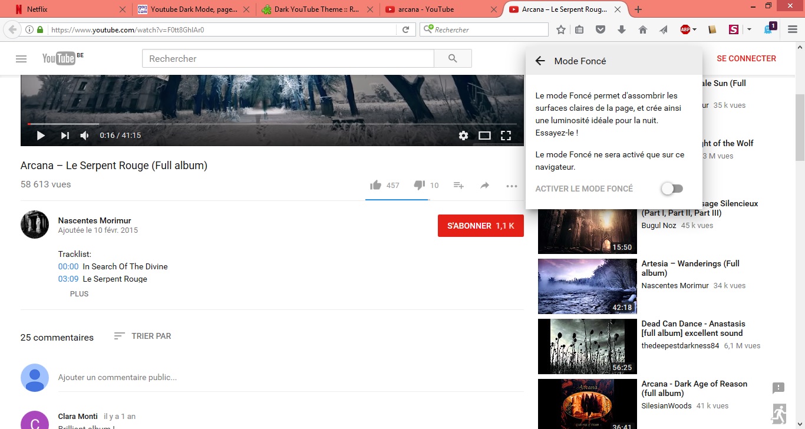Click browser Rechercher search bar
Viewport: 805px width, 429px height.
tap(484, 29)
